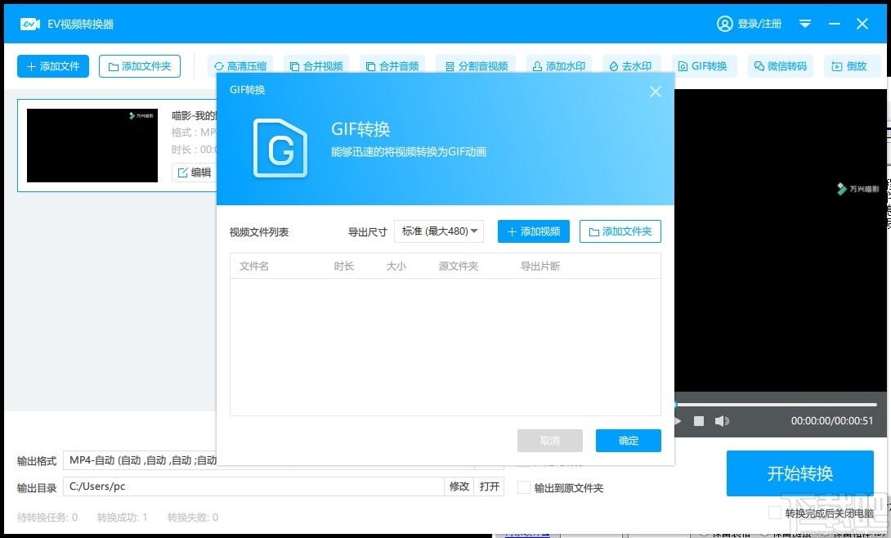Screen dimensions: 891x538
Task: Open the 去水印 remove watermark tool
Action: click(x=631, y=66)
